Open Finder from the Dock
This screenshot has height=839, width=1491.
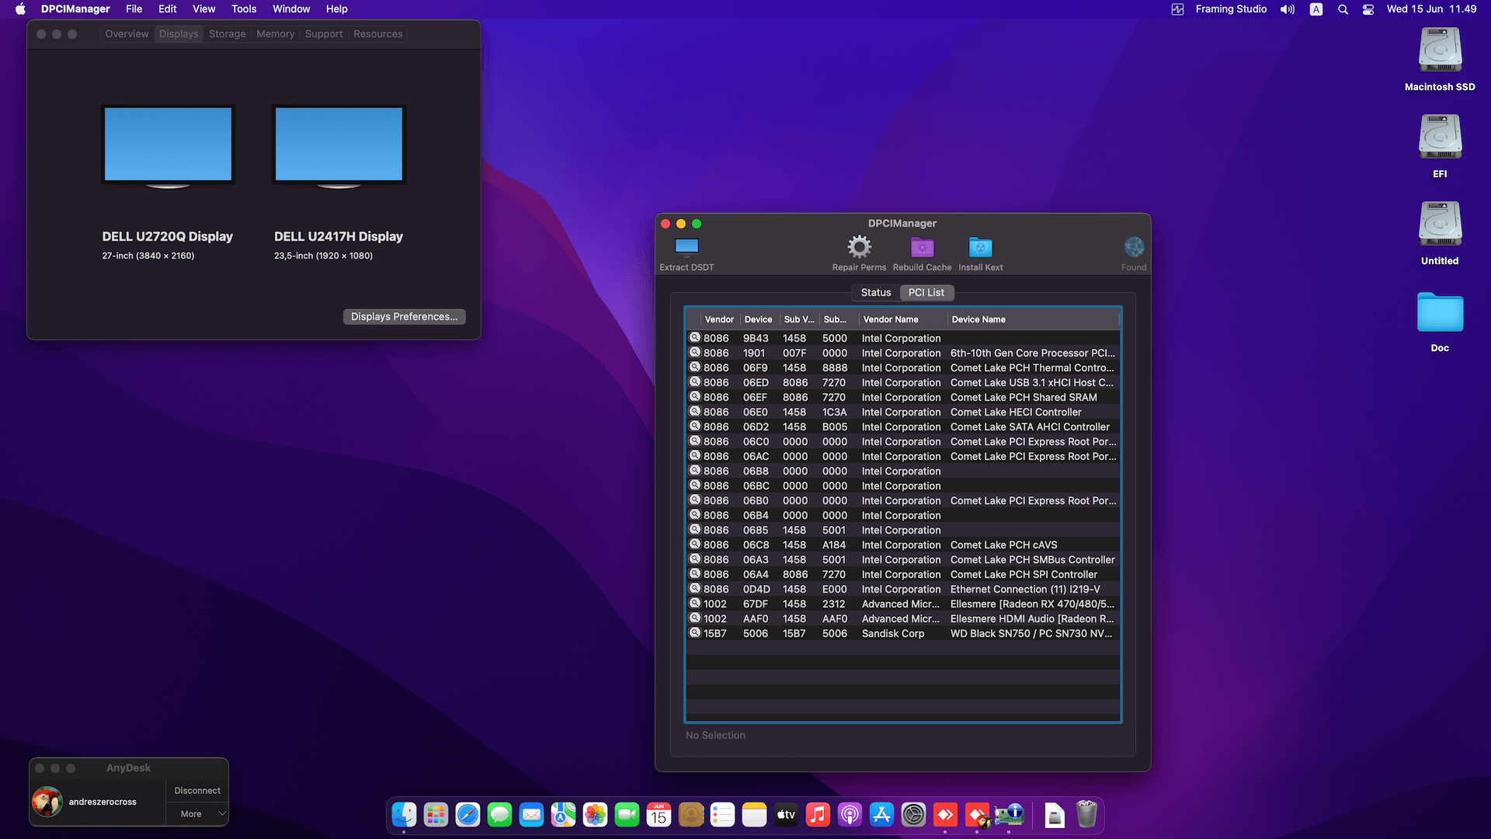(404, 814)
